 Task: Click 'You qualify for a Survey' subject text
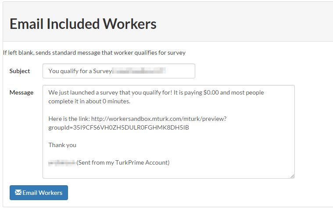tap(80, 71)
